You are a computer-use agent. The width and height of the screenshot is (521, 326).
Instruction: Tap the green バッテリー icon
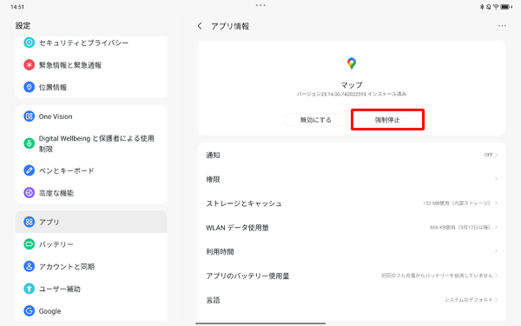tap(30, 244)
